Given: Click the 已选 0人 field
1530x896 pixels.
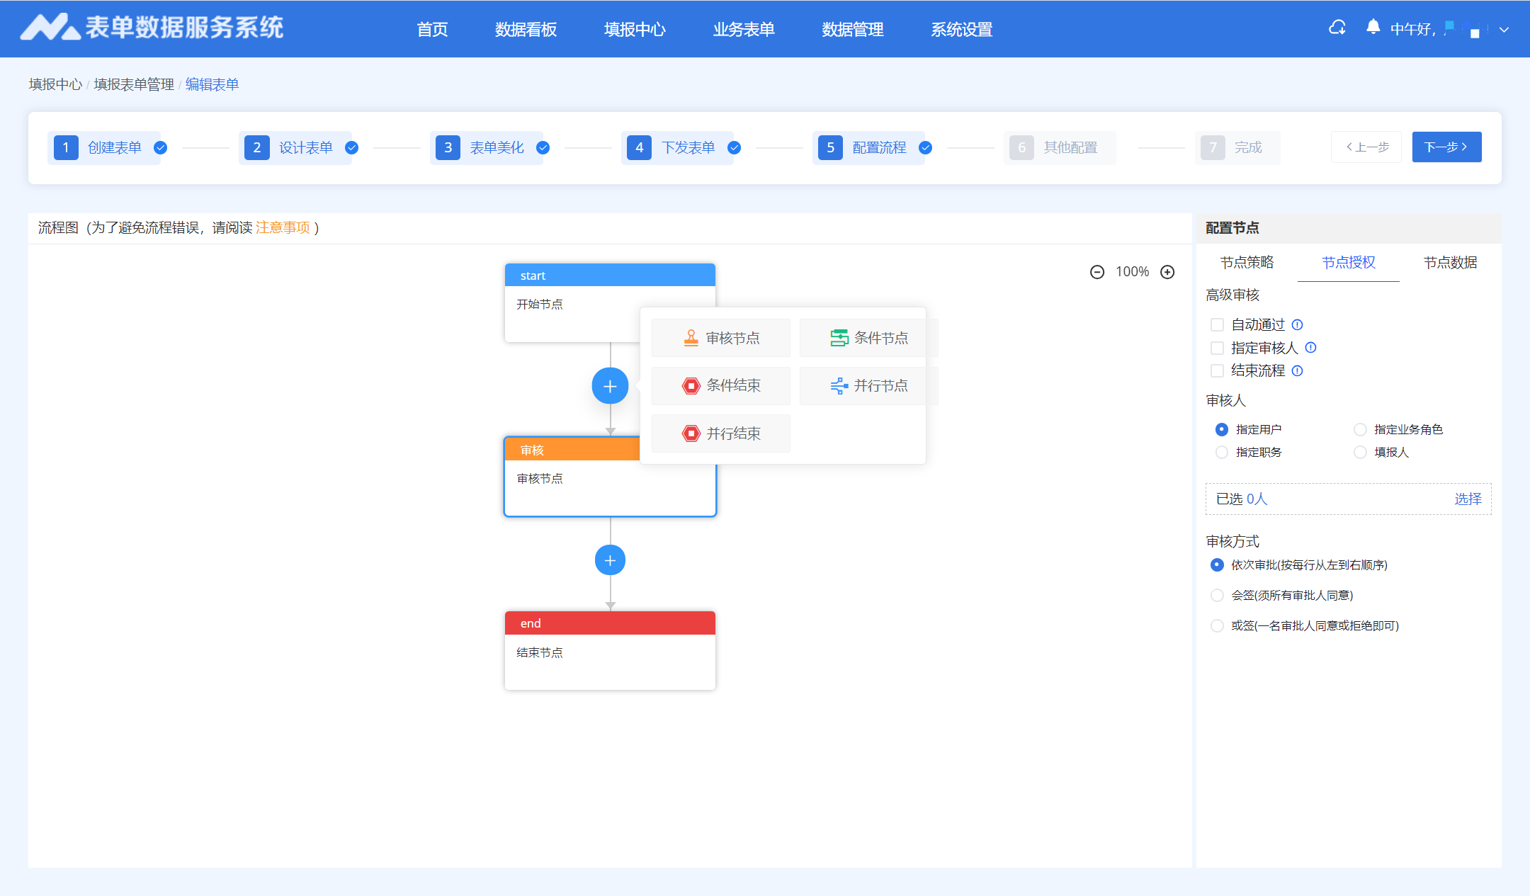Looking at the screenshot, I should click(x=1348, y=499).
